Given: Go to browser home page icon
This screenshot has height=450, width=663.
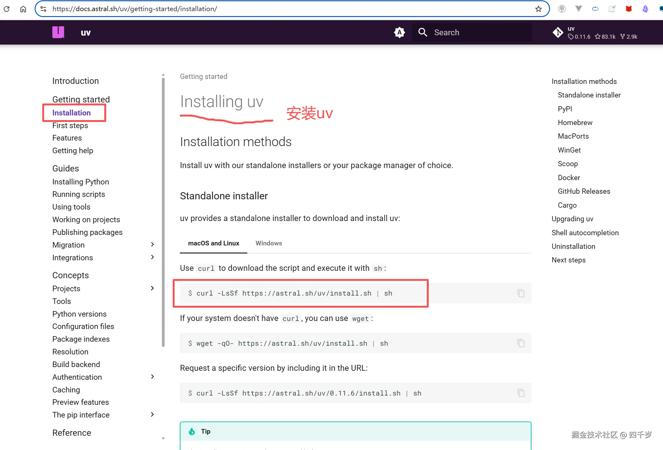Looking at the screenshot, I should [23, 9].
